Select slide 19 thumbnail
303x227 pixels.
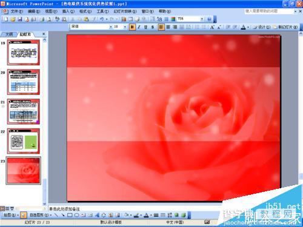[24, 53]
